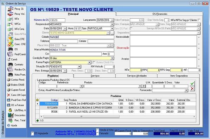Open Forma Pagto CARTEIRA dropdown
The width and height of the screenshot is (210, 139).
click(x=89, y=63)
